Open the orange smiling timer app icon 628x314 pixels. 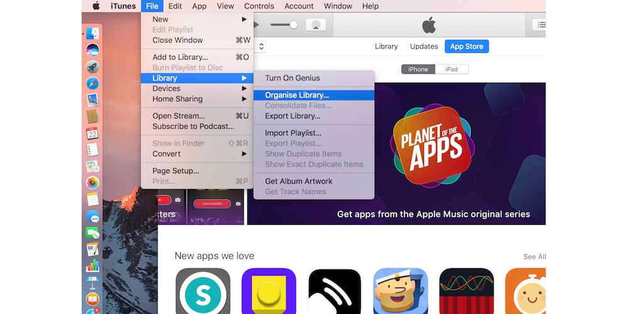coord(525,291)
